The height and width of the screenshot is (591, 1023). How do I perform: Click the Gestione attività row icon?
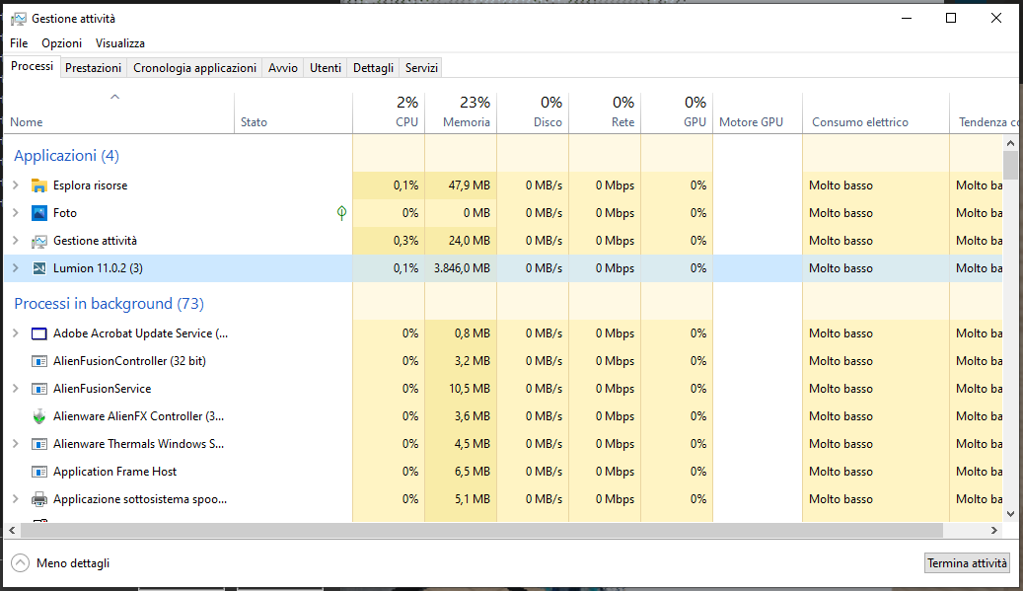click(x=39, y=242)
